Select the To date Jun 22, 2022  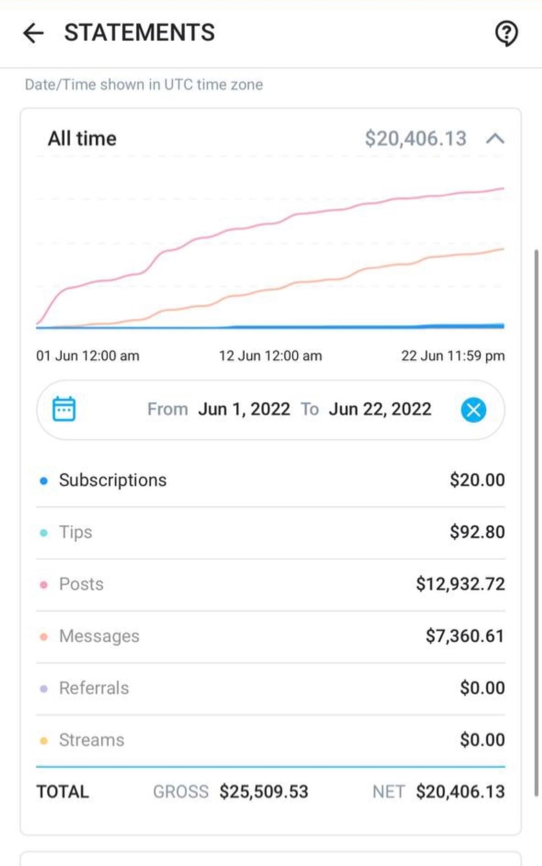coord(380,409)
